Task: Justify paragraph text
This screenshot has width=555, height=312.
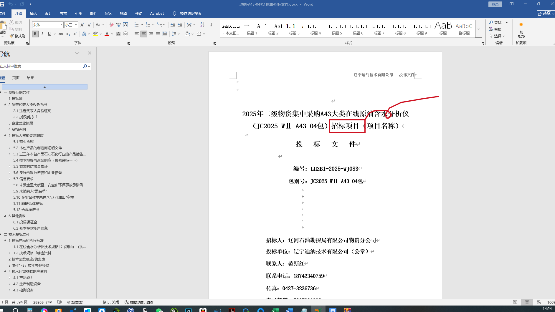Action: tap(158, 34)
